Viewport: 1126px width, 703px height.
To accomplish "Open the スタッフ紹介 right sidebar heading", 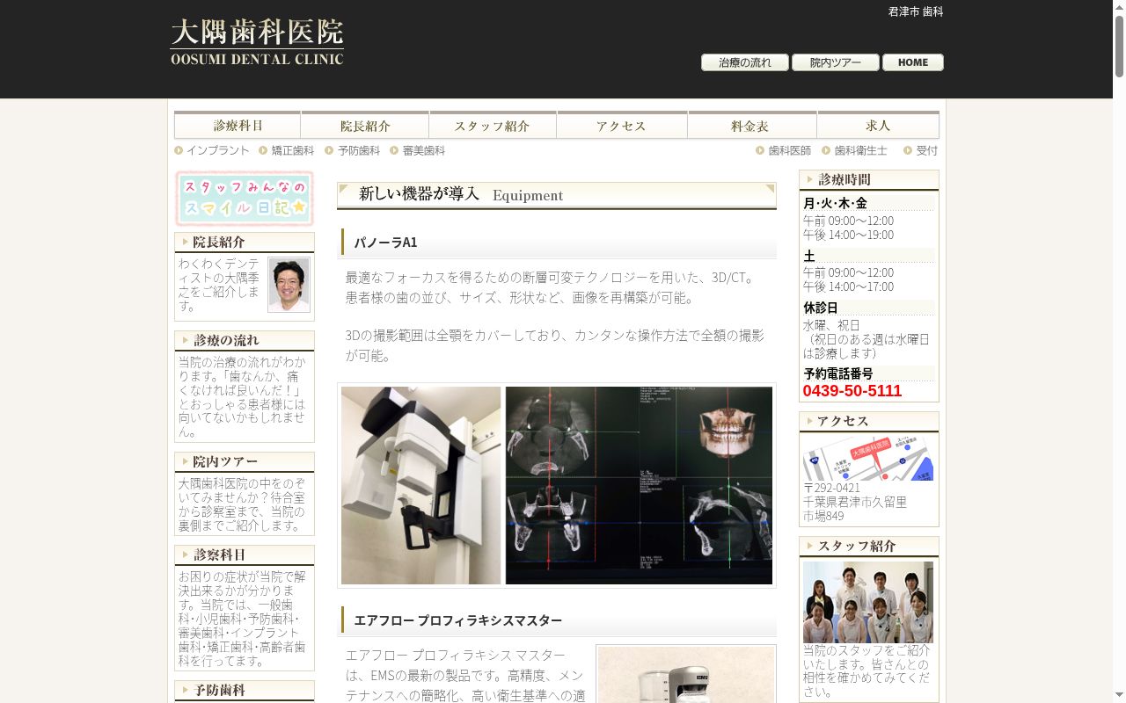I will click(x=869, y=546).
